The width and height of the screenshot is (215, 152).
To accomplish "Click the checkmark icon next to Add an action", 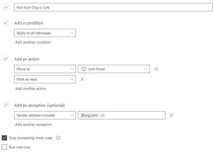I will coord(6,59).
